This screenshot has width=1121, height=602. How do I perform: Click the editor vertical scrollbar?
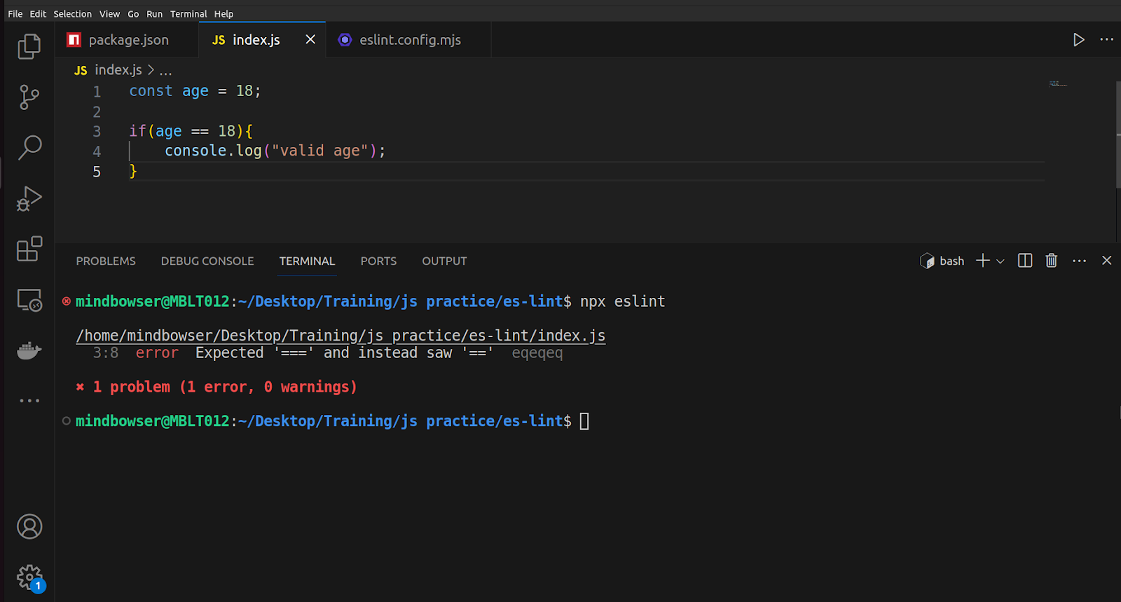pos(1117,133)
